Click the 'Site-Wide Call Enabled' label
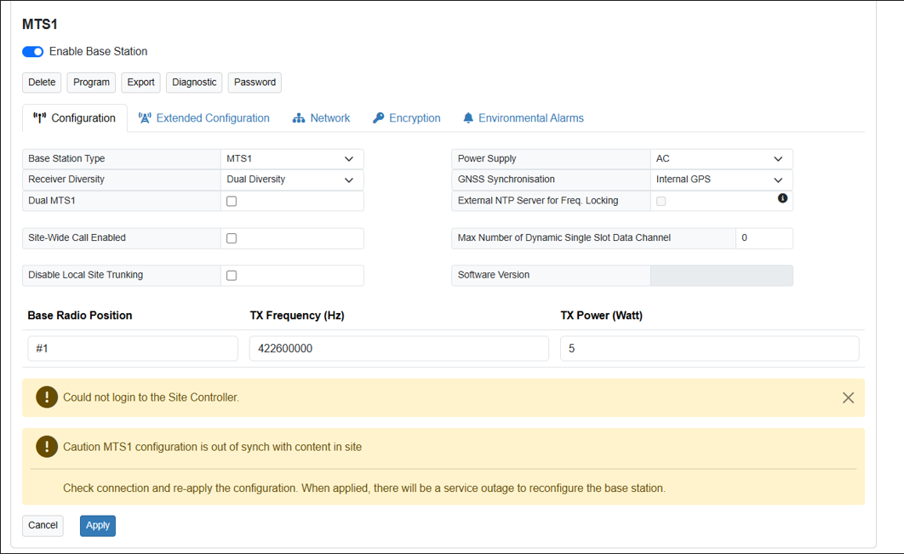 click(77, 237)
